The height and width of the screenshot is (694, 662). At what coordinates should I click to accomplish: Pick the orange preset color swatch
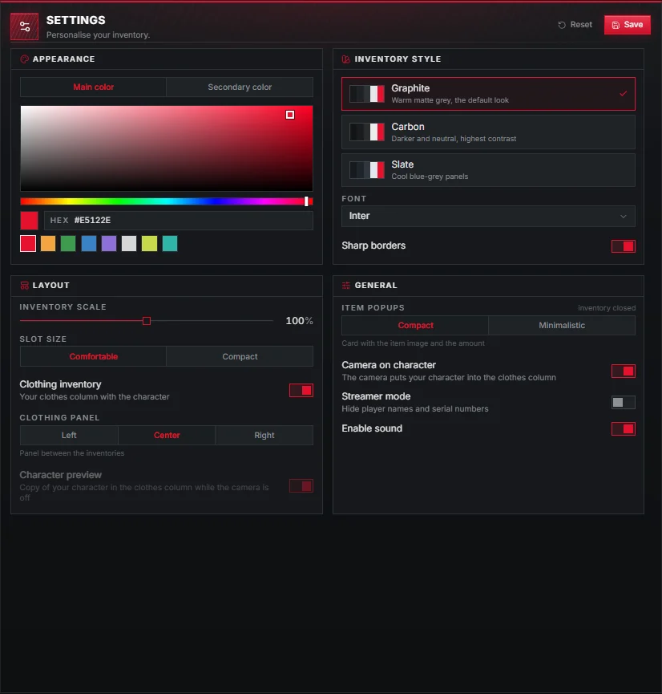(x=48, y=243)
